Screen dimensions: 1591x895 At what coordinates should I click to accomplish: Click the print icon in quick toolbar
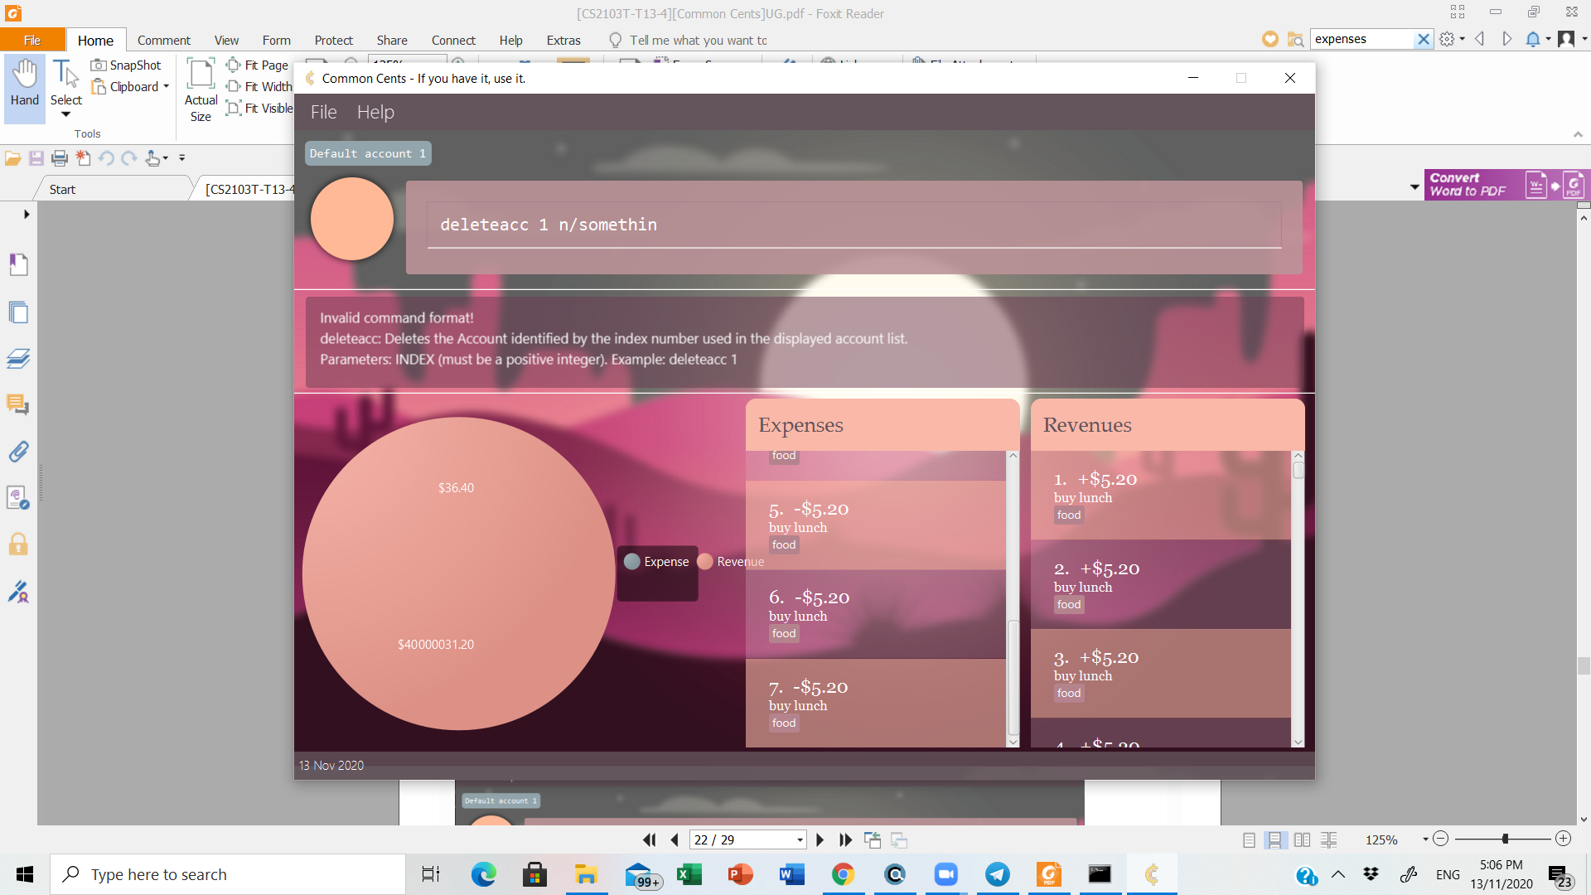point(59,157)
